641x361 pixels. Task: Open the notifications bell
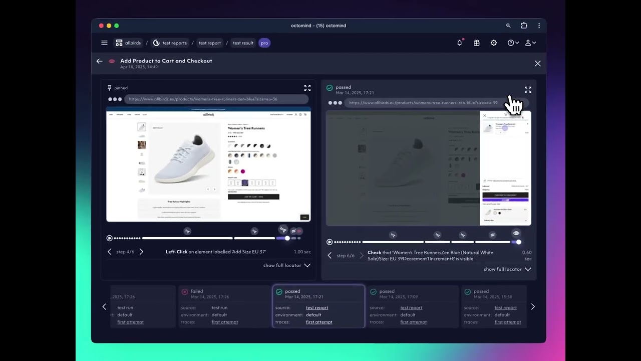460,43
